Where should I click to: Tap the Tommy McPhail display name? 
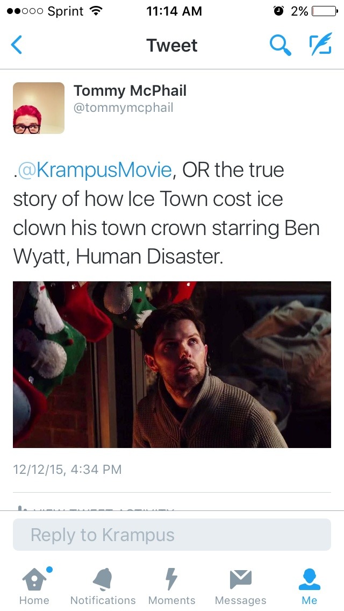click(130, 90)
